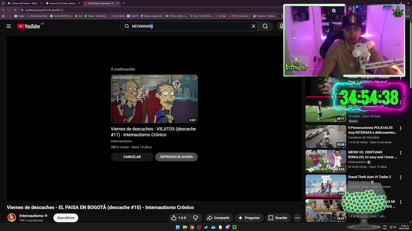Image resolution: width=412 pixels, height=231 pixels.
Task: Like the video with thumbs-up 1.6 K
Action: (179, 218)
